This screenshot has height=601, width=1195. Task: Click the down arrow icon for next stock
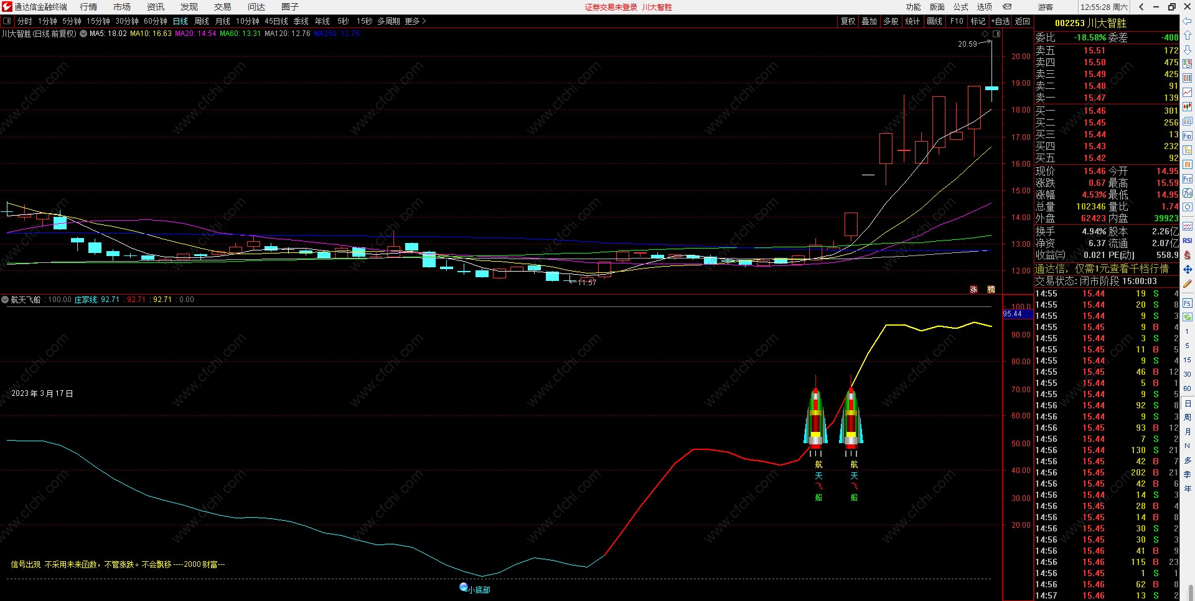point(1188,50)
